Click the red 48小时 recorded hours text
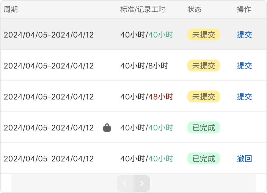This screenshot has width=267, height=193. click(x=161, y=97)
